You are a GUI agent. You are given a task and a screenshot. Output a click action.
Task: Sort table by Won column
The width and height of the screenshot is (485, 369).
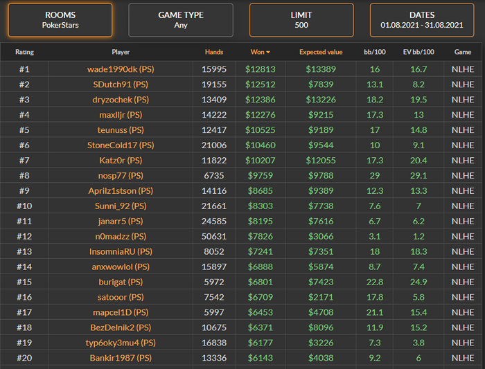(260, 52)
